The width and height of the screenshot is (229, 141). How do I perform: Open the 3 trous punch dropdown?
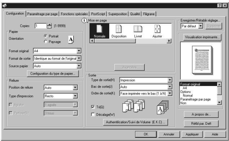pyautogui.click(x=75, y=113)
